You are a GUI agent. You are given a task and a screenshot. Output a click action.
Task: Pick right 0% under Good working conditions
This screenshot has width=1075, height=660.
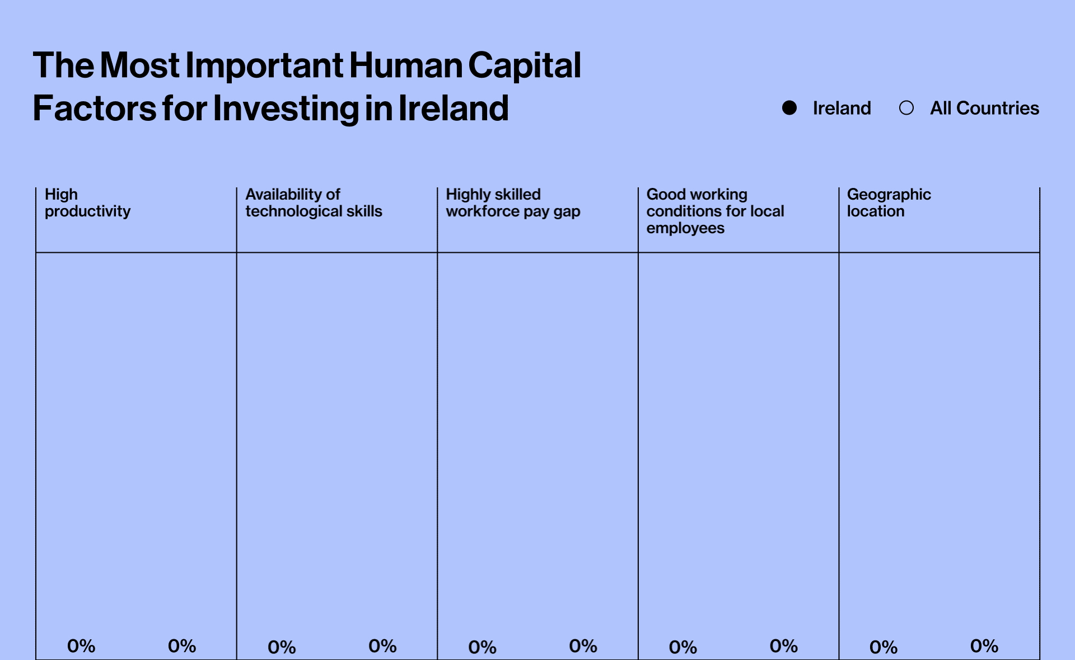tap(783, 647)
